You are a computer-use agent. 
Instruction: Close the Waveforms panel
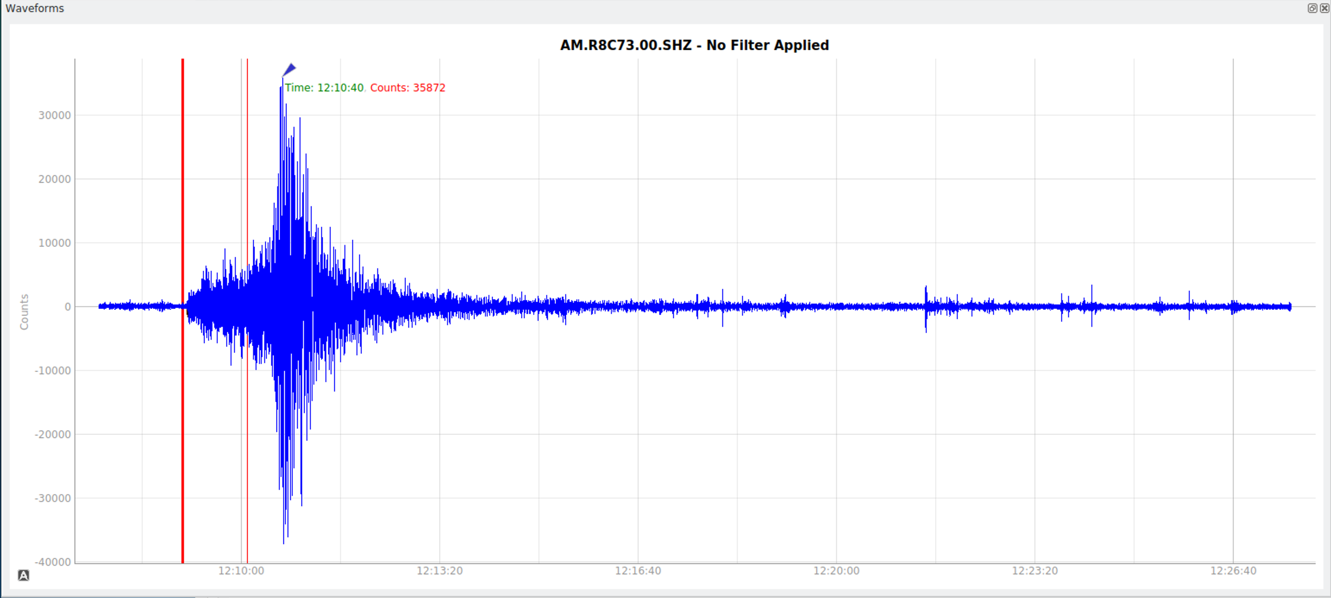point(1324,8)
